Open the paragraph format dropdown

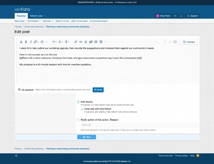67,42
